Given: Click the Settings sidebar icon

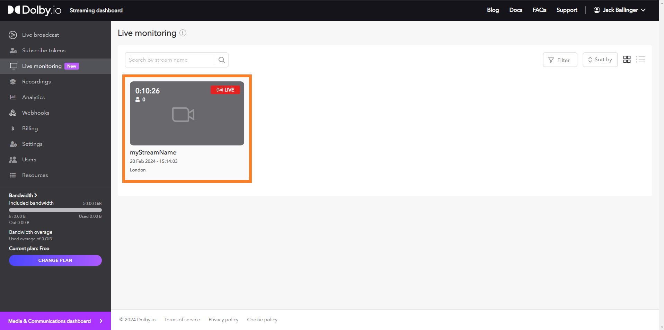Looking at the screenshot, I should click(x=13, y=144).
